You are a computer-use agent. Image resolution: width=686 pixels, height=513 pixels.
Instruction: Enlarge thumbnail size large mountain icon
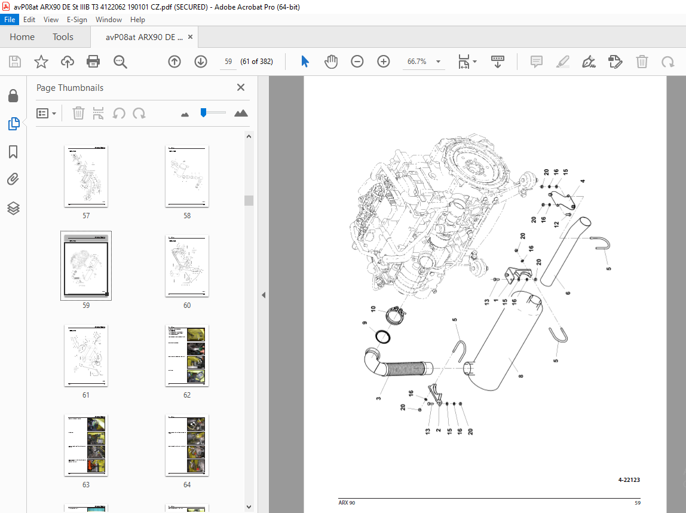[241, 114]
